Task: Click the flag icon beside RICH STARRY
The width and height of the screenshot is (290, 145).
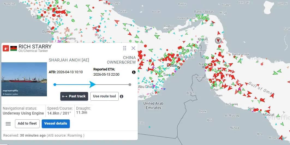Action: pos(14,48)
